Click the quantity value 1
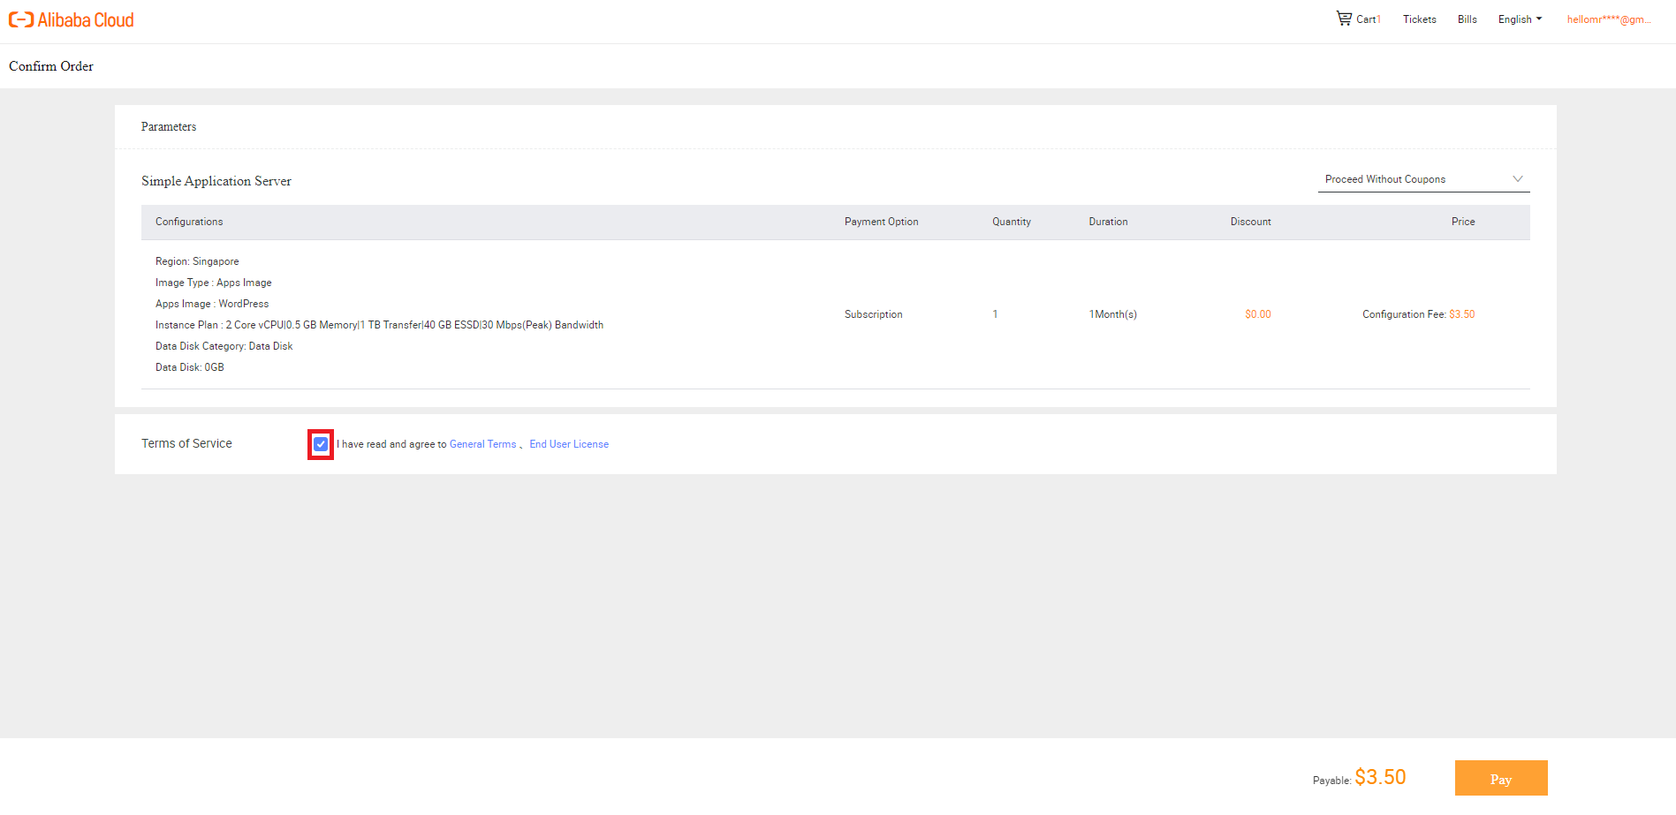 click(995, 314)
